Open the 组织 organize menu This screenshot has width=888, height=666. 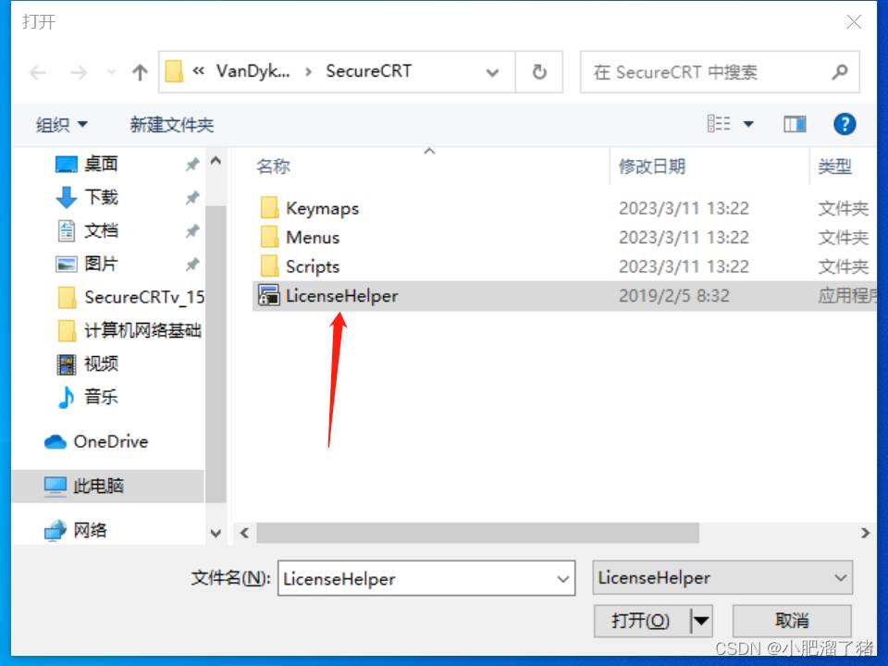[x=62, y=125]
